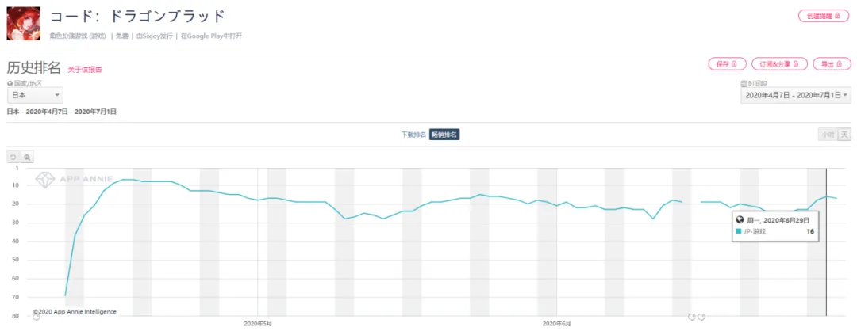Click the 导出 export button
This screenshot has width=857, height=331.
click(832, 64)
